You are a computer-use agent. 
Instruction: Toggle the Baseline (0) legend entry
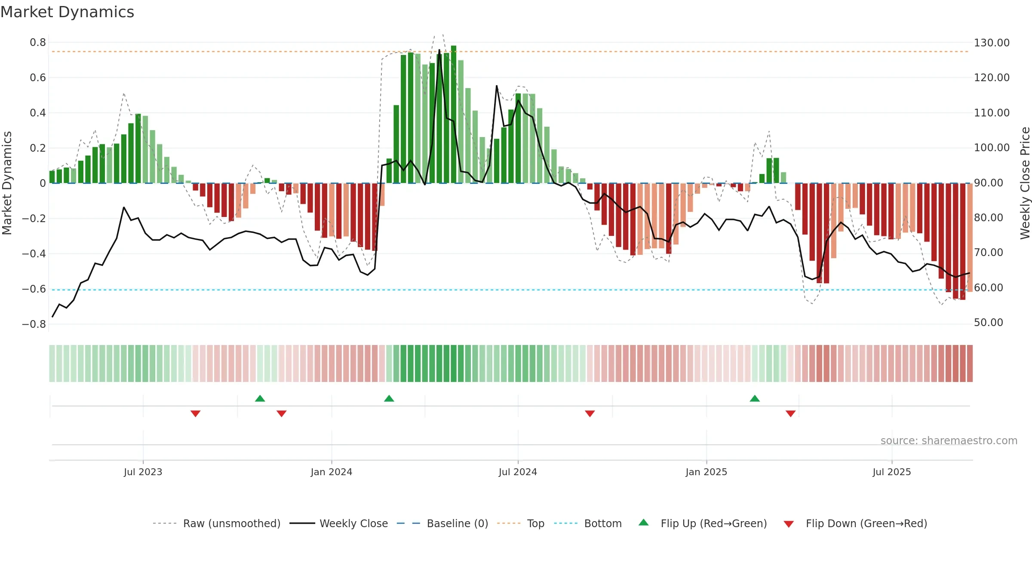click(442, 523)
